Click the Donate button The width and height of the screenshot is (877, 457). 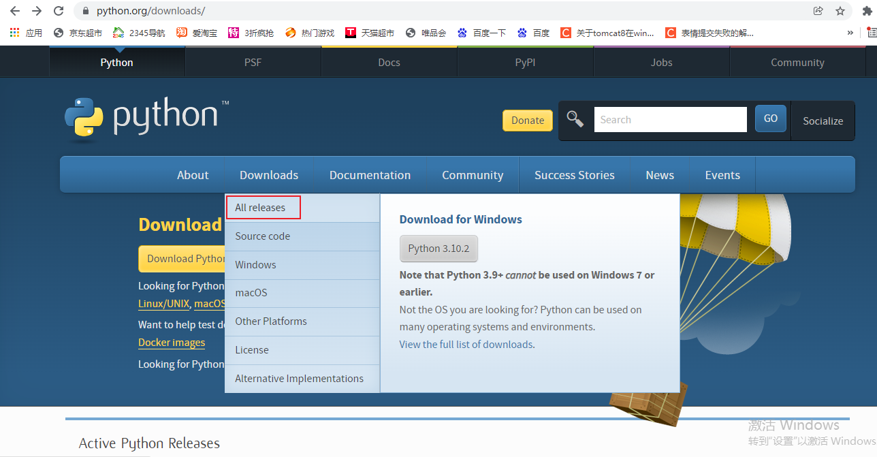[x=528, y=120]
